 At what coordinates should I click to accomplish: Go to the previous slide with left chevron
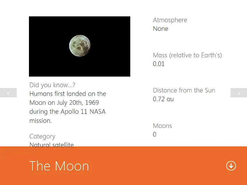click(8, 92)
